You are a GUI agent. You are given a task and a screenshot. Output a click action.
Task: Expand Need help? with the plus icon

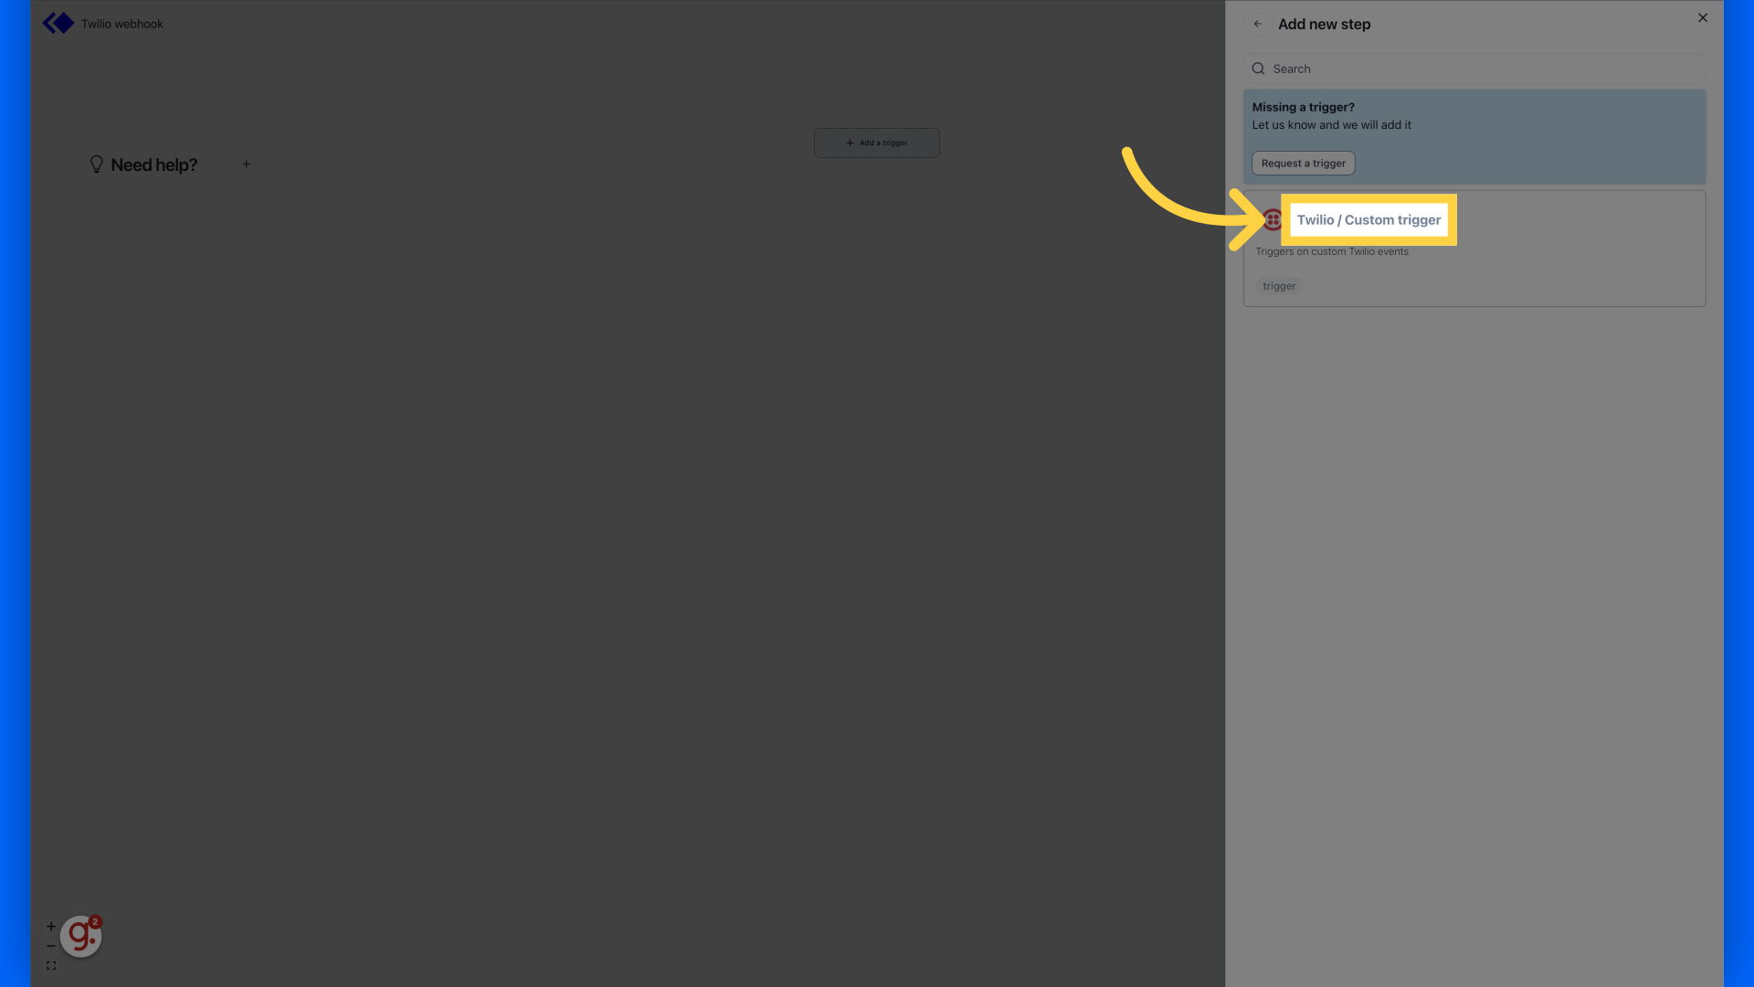tap(246, 164)
